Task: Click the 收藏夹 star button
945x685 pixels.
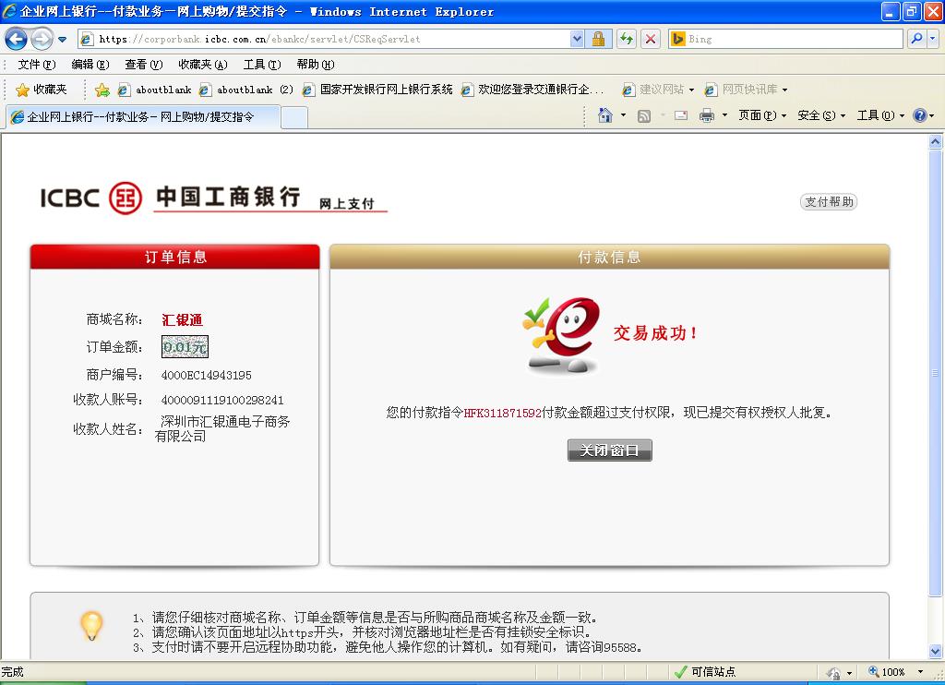Action: click(x=41, y=90)
